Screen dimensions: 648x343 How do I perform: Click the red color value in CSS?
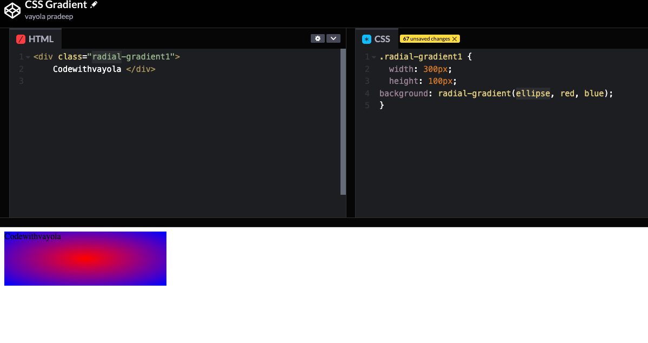click(x=567, y=94)
